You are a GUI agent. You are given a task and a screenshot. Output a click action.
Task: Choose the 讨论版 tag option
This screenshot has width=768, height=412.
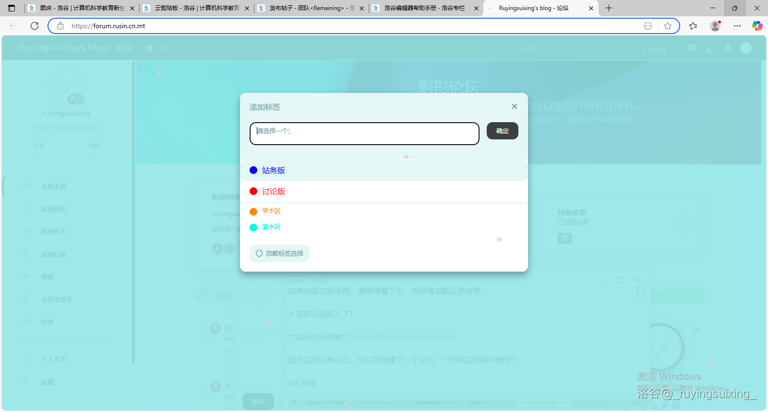pyautogui.click(x=274, y=192)
